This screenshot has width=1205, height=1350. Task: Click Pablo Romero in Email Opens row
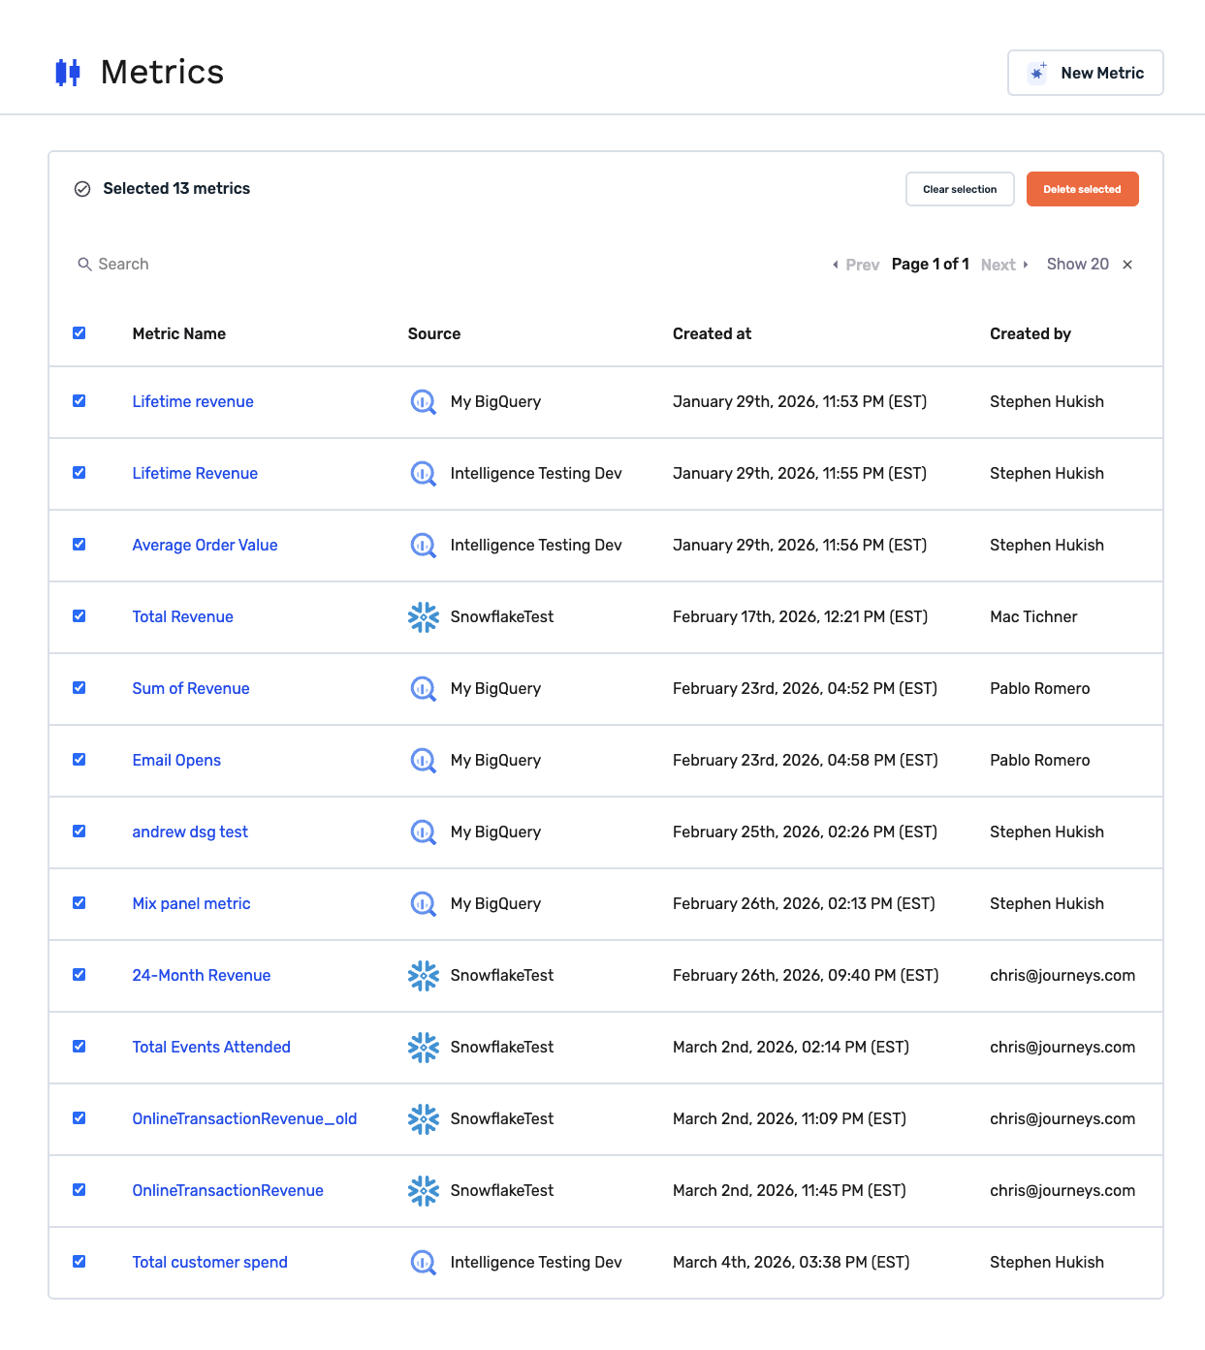click(1040, 761)
